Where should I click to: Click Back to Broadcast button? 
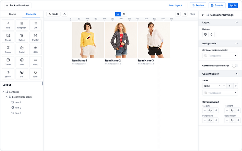coord(18,5)
